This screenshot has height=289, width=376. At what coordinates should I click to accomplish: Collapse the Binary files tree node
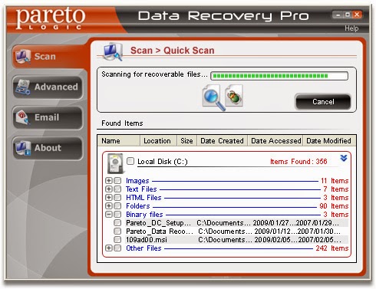coord(109,215)
